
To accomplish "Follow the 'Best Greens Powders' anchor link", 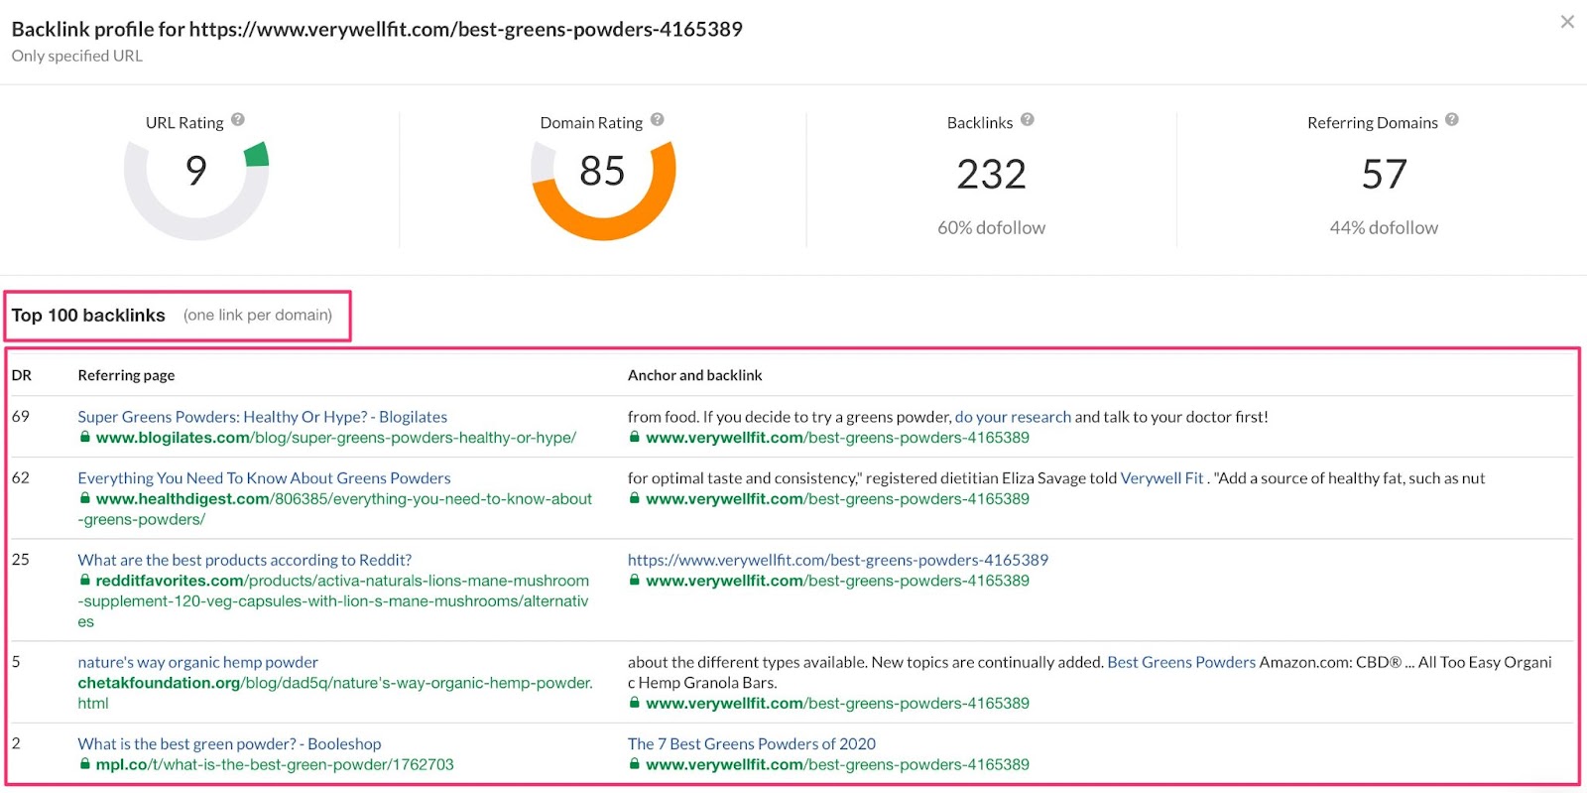I will [1181, 662].
